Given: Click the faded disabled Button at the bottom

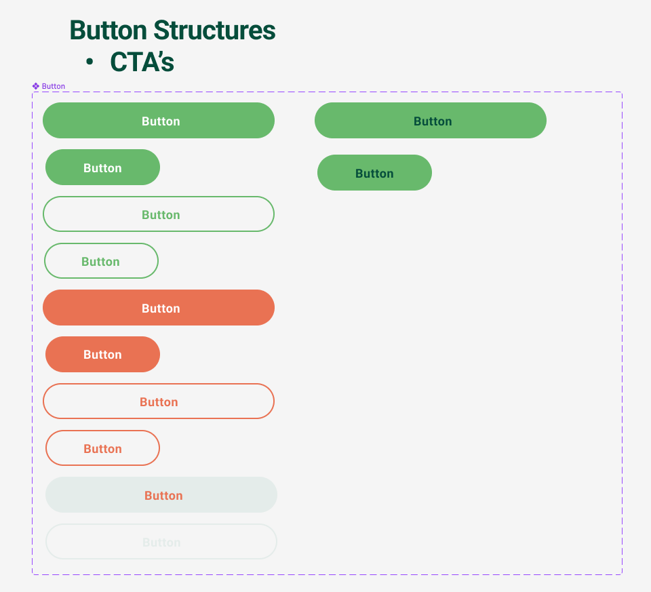Looking at the screenshot, I should (161, 541).
